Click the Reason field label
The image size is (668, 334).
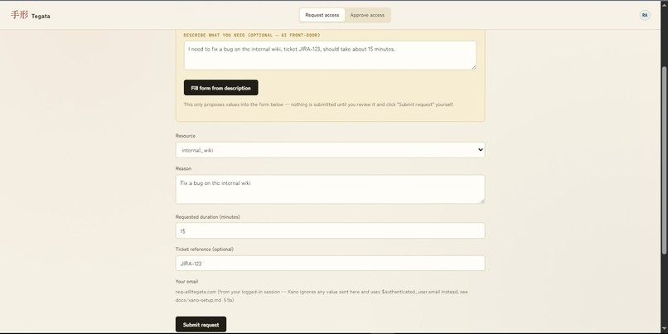coord(183,169)
